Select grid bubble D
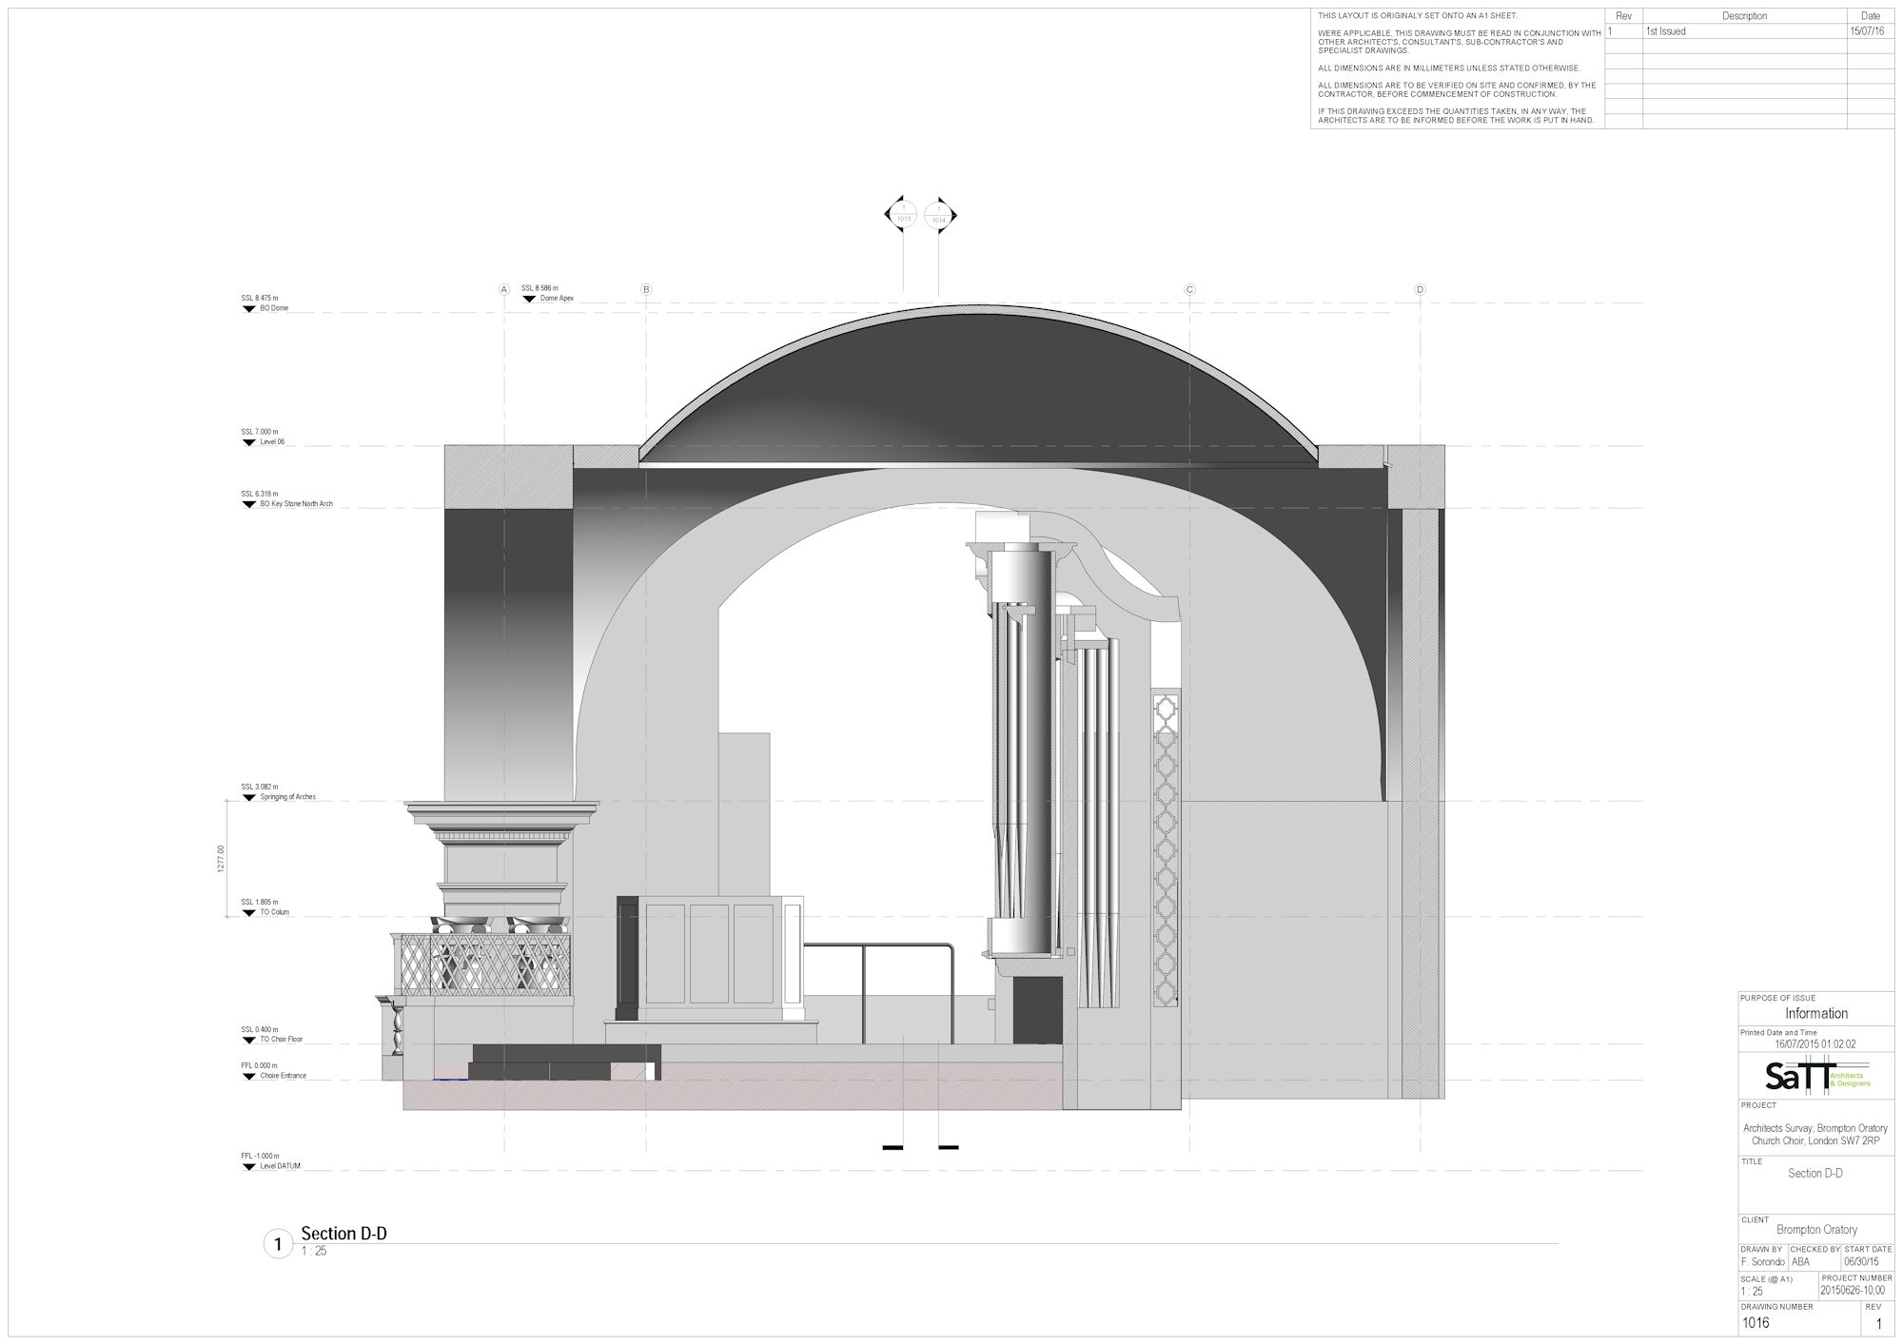The width and height of the screenshot is (1903, 1344). coord(1420,289)
